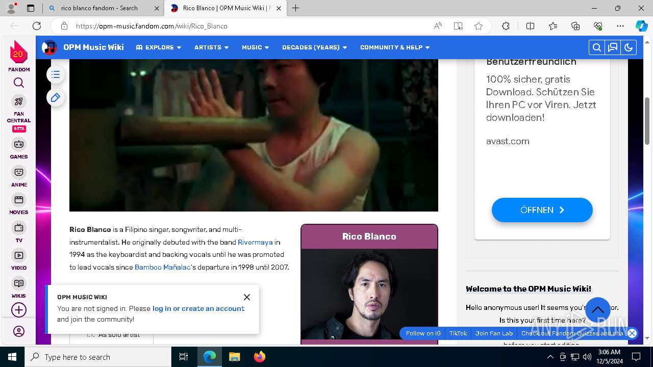Click the edit pencil icon
The image size is (653, 367).
56,97
